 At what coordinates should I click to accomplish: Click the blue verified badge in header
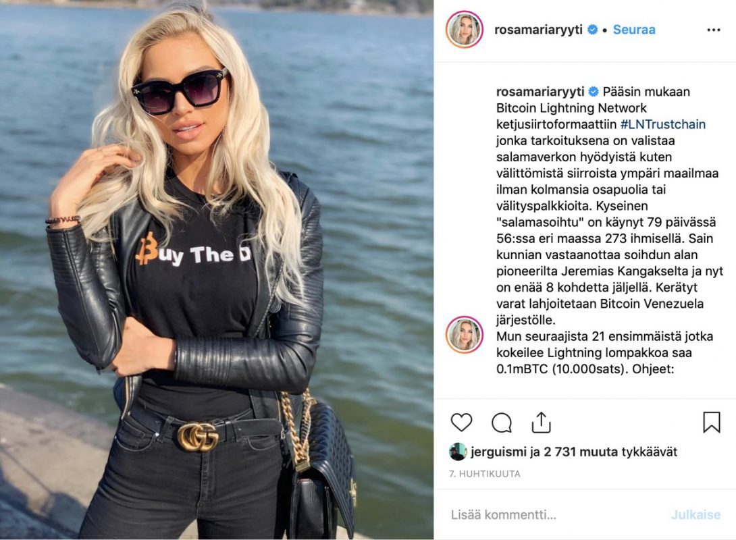click(x=593, y=30)
